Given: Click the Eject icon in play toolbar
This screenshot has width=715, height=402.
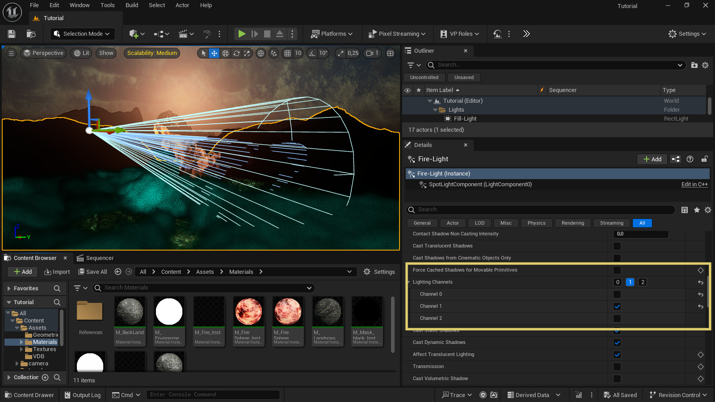Looking at the screenshot, I should (x=279, y=34).
